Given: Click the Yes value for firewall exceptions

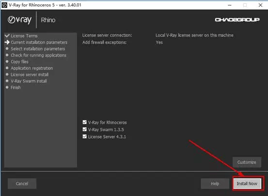Looking at the screenshot, I should point(159,42).
